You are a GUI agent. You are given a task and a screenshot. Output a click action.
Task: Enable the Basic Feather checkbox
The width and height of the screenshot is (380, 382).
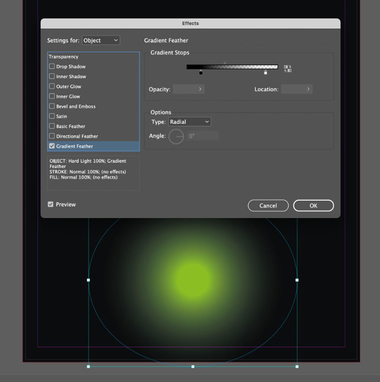[x=52, y=126]
